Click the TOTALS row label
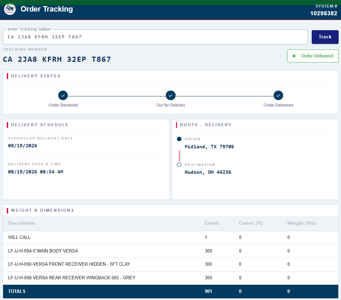 pyautogui.click(x=17, y=291)
